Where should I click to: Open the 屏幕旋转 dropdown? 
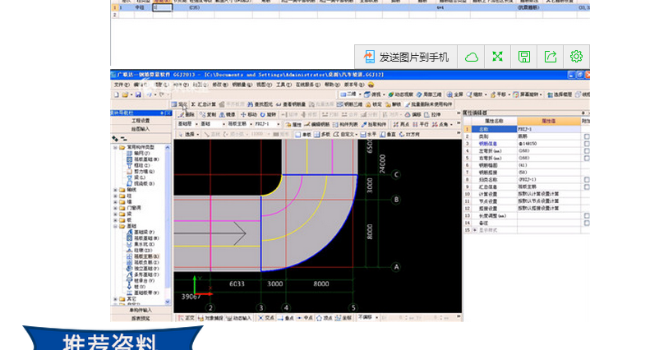pos(542,94)
